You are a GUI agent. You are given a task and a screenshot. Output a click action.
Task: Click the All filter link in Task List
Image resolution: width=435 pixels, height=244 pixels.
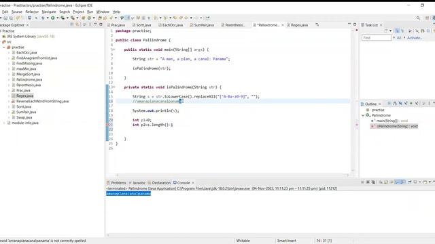(399, 38)
